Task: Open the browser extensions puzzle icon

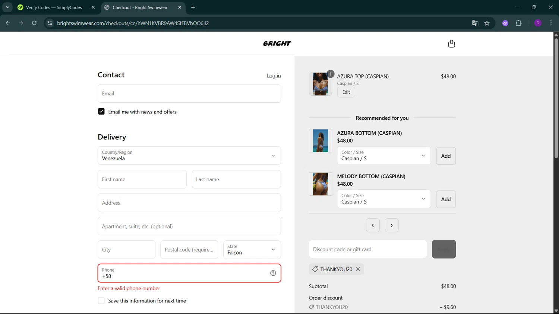Action: 518,23
